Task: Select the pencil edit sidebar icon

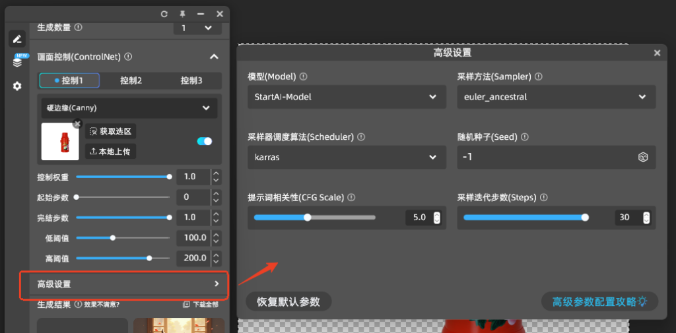Action: click(17, 39)
